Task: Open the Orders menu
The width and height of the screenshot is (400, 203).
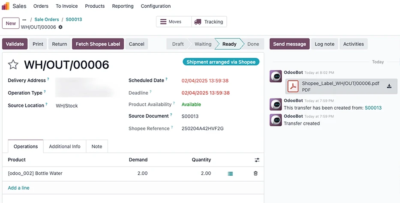Action: point(41,6)
